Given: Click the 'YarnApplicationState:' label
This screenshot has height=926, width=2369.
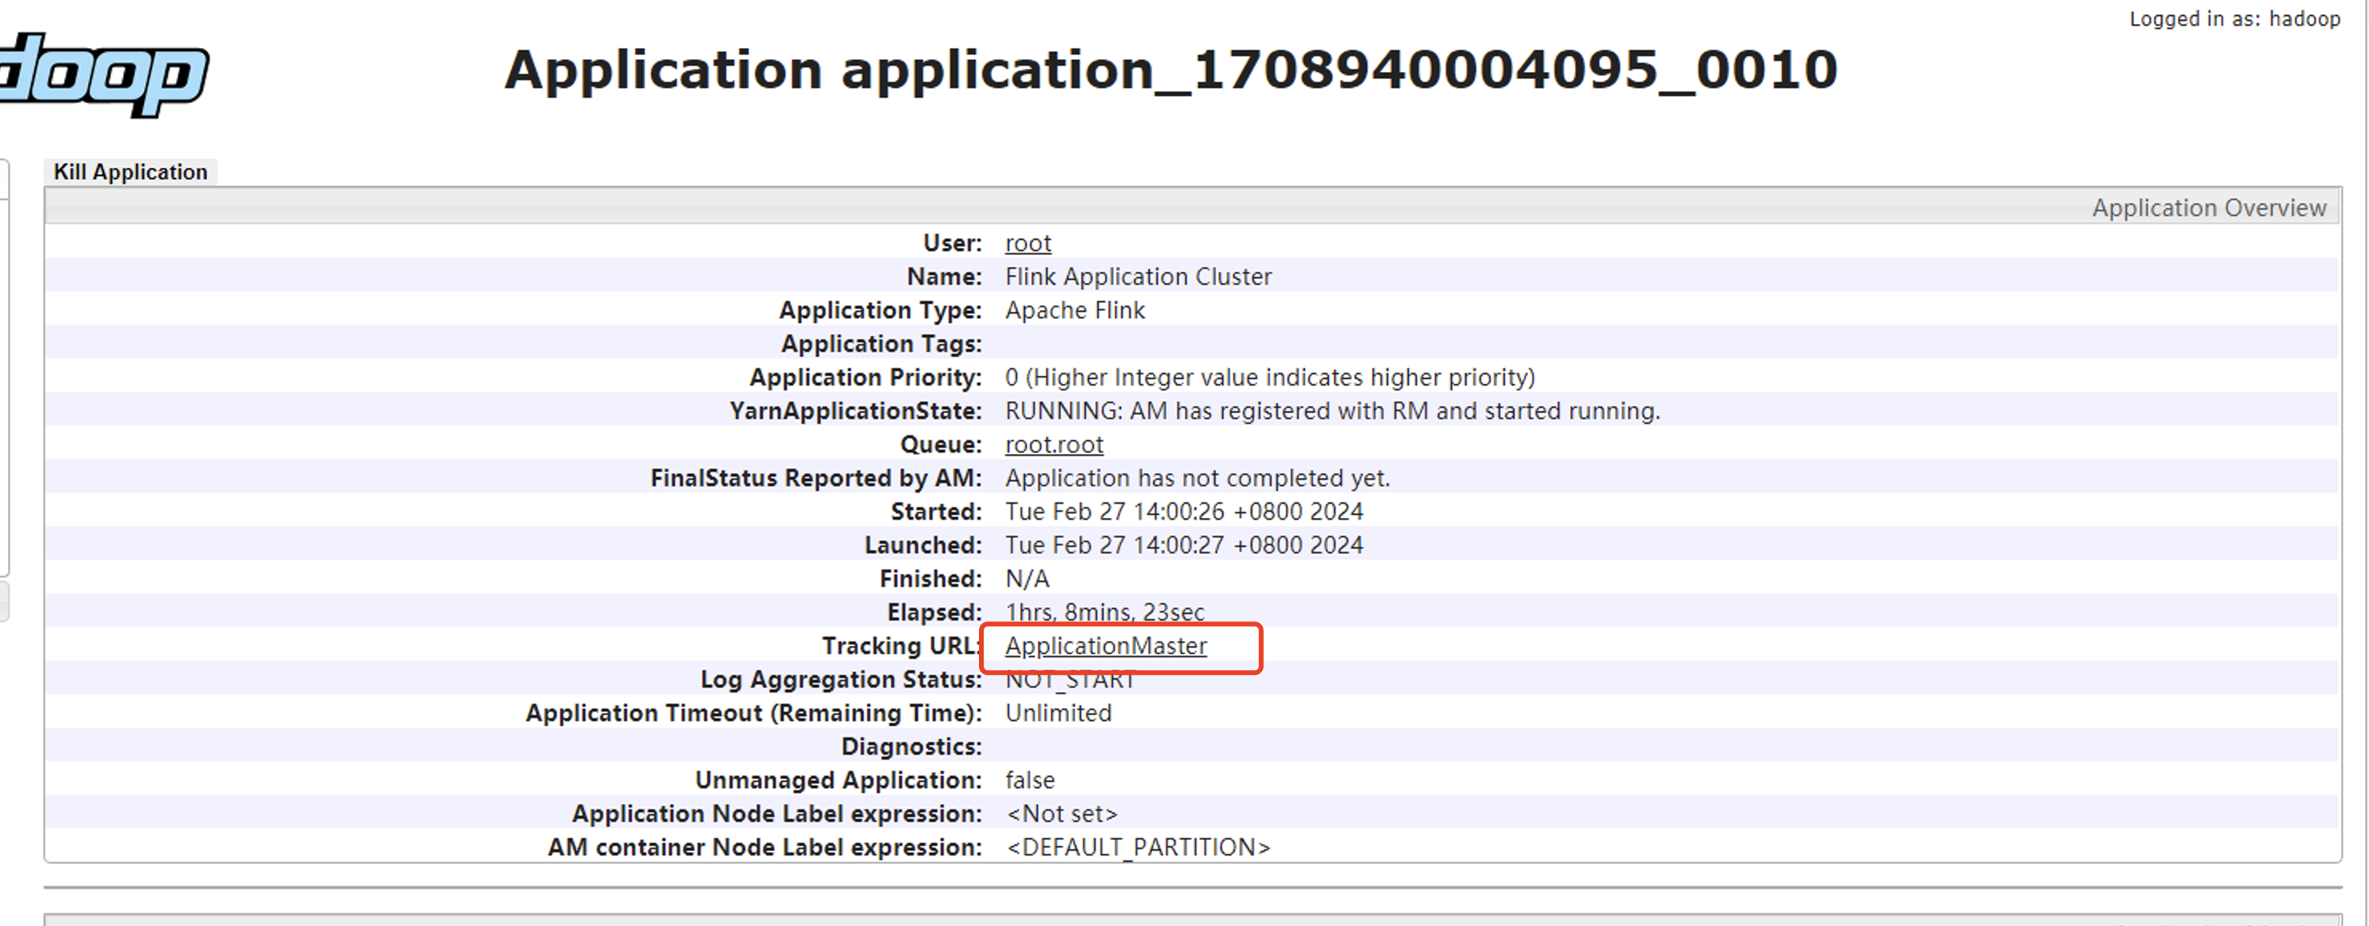Looking at the screenshot, I should coord(857,411).
